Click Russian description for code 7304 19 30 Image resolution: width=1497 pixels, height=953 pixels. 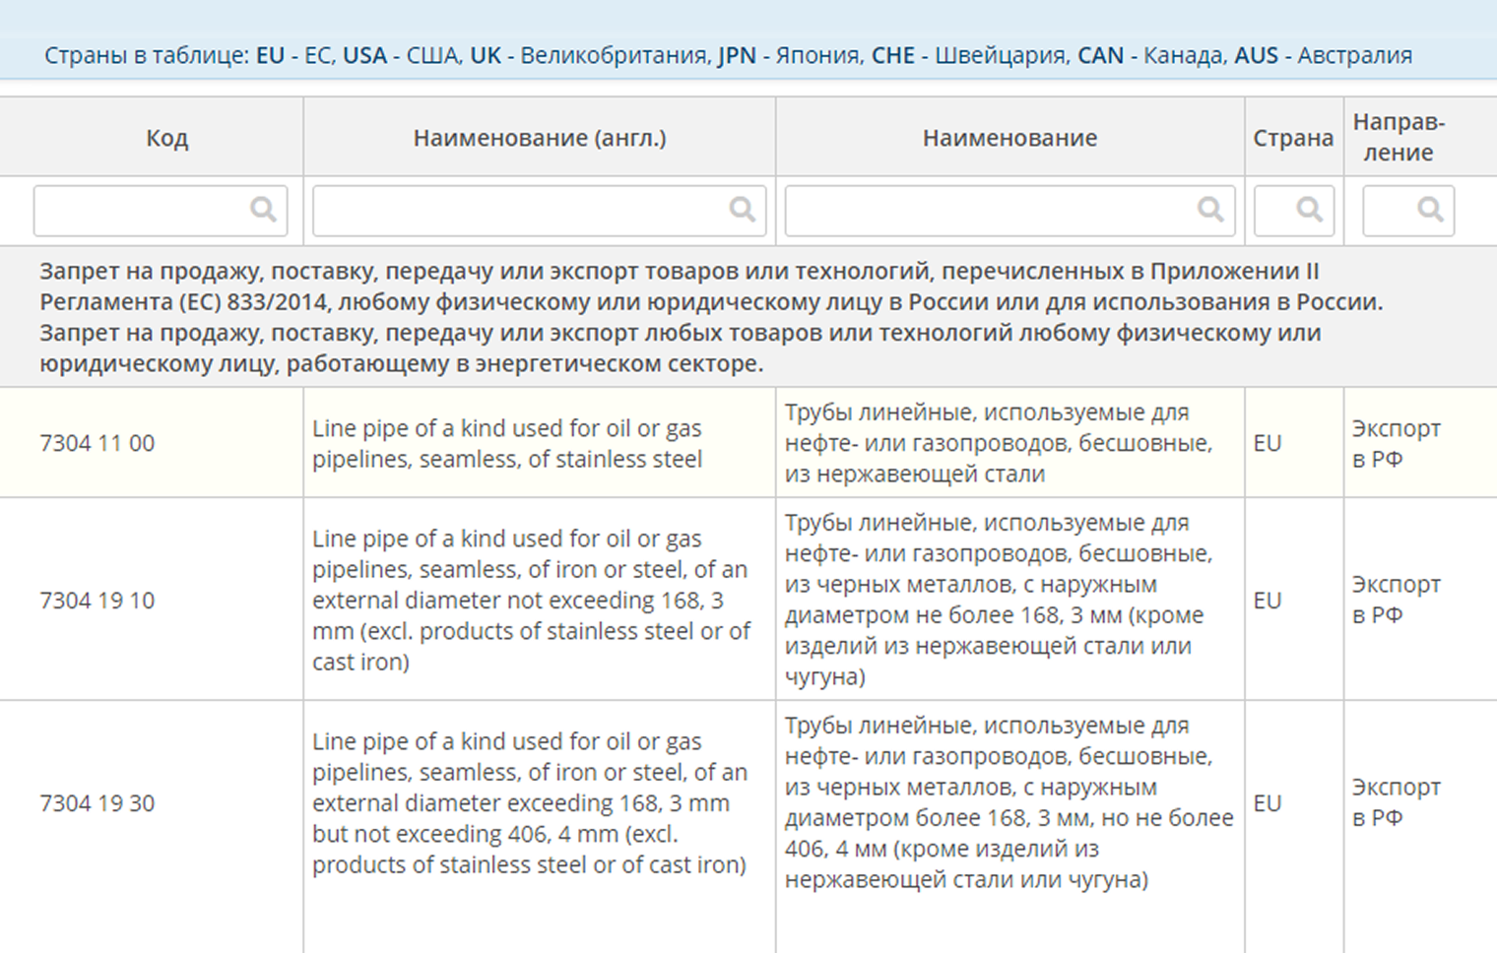pyautogui.click(x=1009, y=802)
